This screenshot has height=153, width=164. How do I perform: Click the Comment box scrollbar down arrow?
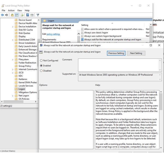coord(160,70)
